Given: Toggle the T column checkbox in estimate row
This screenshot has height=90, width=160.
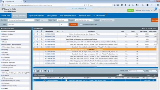Looking at the screenshot, I should click(x=66, y=80).
